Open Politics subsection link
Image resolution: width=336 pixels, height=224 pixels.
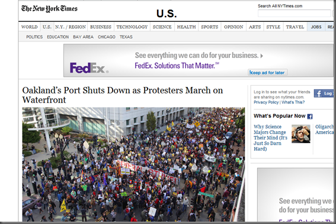[34, 37]
